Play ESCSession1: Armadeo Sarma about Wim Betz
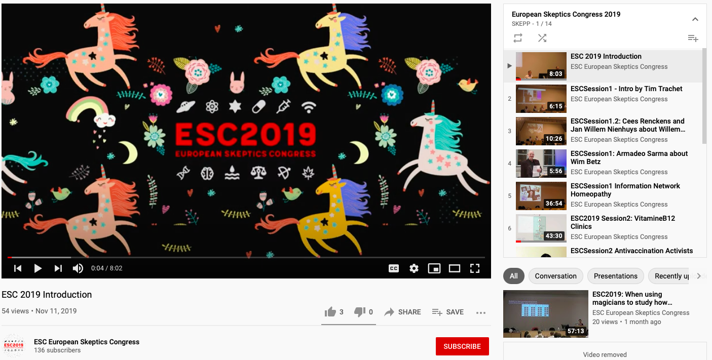Viewport: 712px width, 360px height. coord(629,157)
